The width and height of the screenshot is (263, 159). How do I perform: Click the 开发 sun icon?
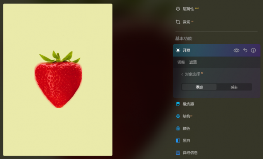[178, 50]
